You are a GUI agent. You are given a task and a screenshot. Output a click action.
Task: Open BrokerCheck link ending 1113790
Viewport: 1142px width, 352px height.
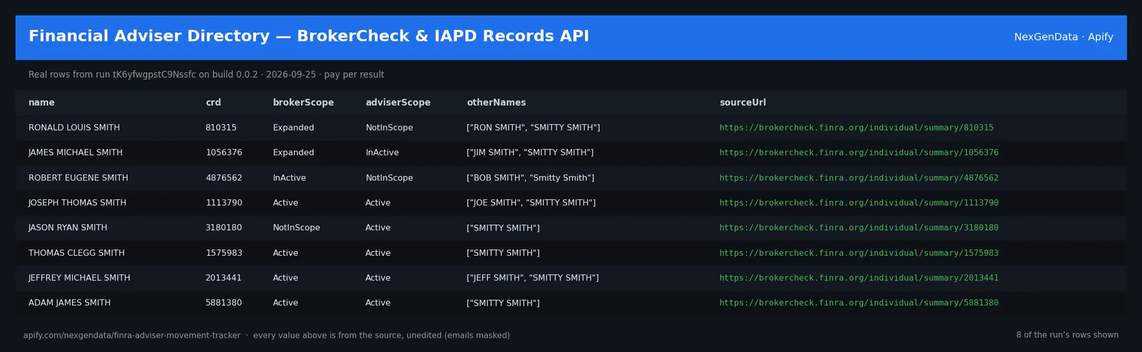(859, 203)
